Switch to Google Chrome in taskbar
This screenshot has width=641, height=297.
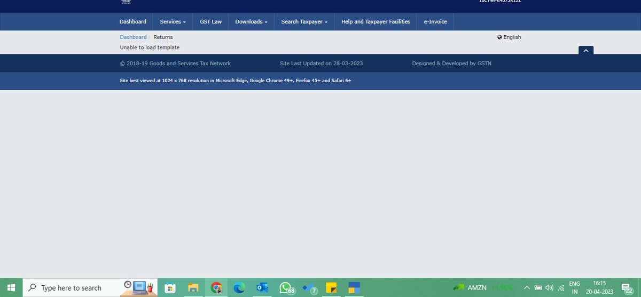pyautogui.click(x=216, y=287)
